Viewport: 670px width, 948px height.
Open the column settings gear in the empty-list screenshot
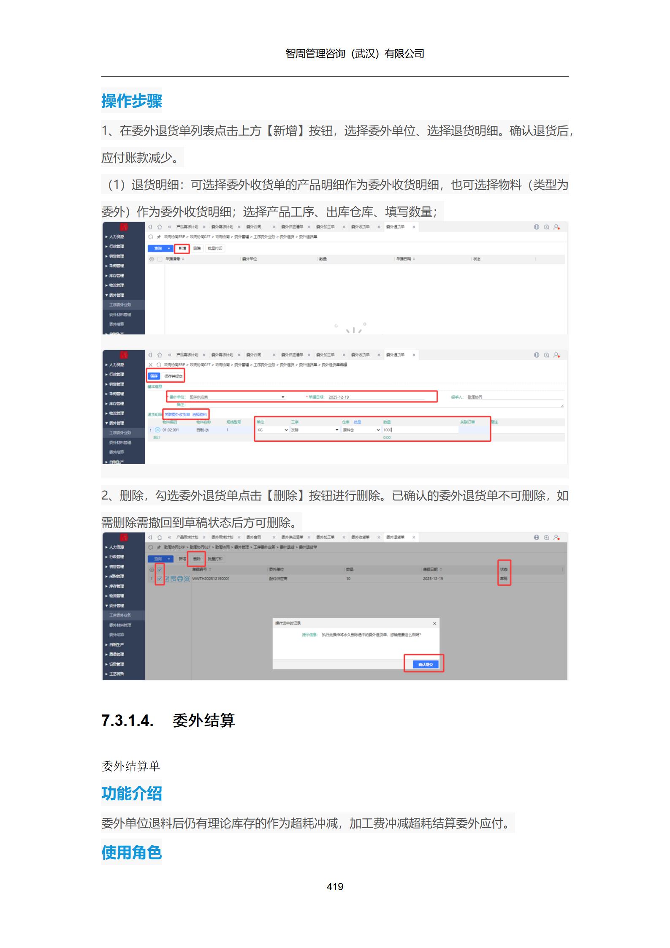[152, 259]
